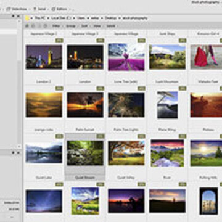Viewport: 222px width, 222px height.
Task: Select the Quiet Stream thumbnail
Action: pos(85,153)
